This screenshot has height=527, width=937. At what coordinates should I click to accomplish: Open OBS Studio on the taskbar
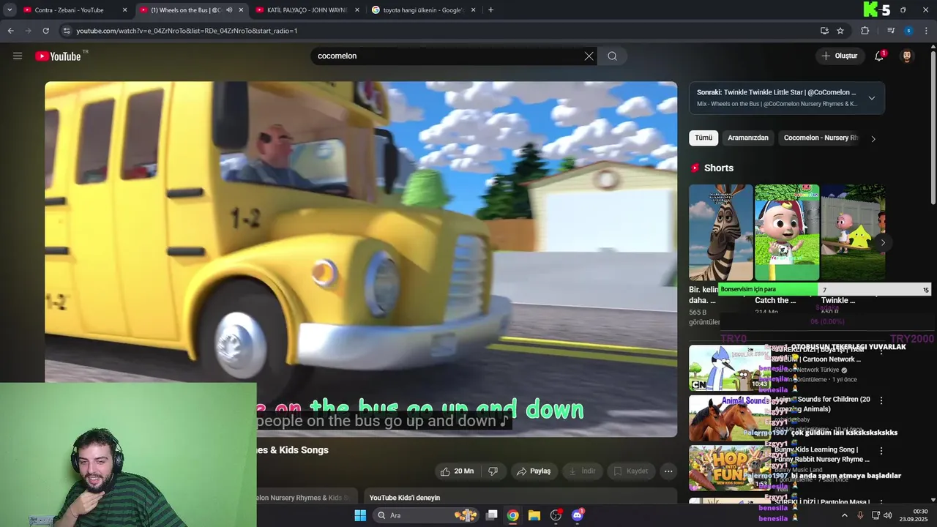point(556,515)
